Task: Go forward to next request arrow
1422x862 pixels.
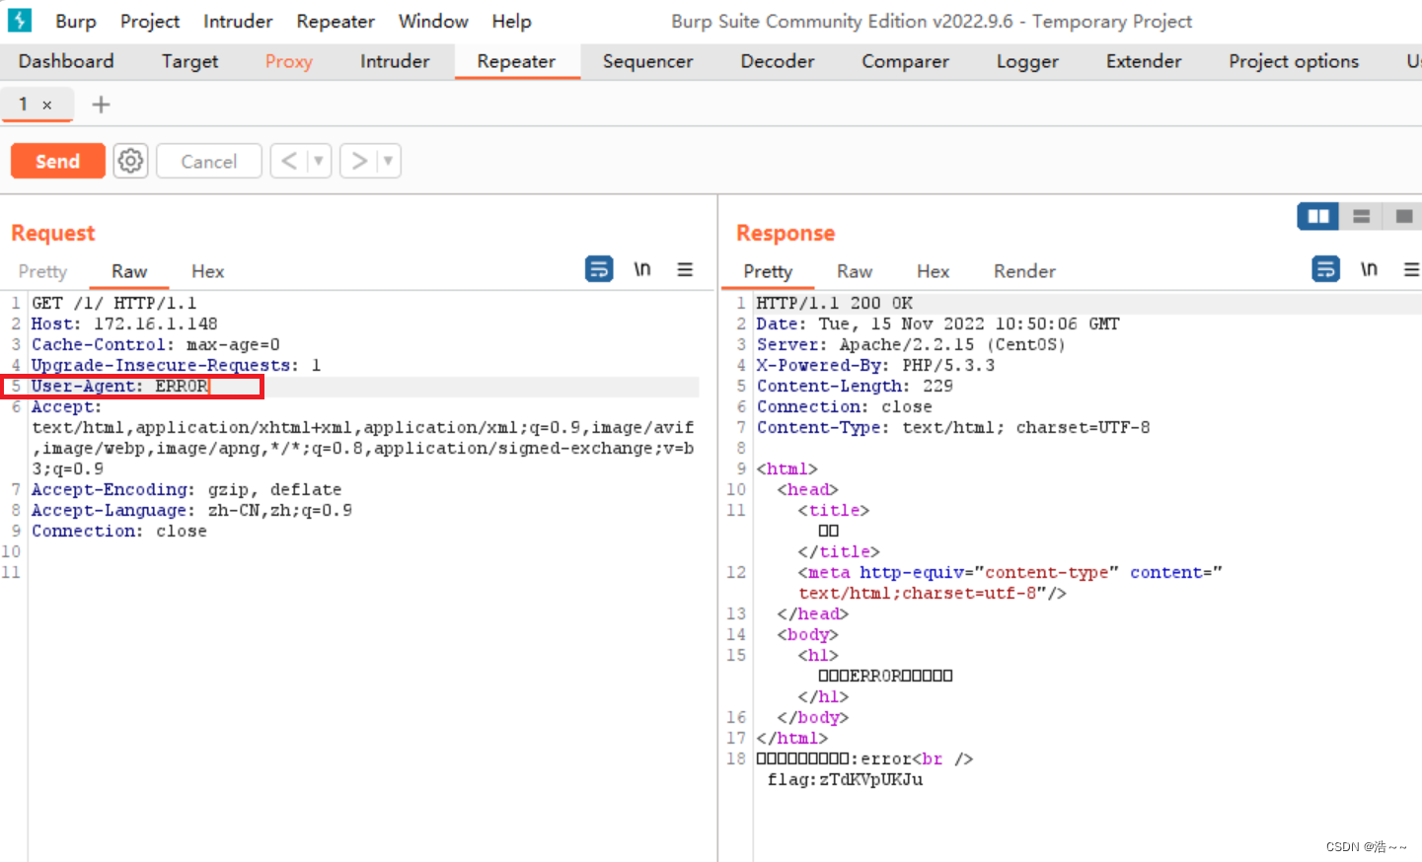Action: (x=359, y=161)
